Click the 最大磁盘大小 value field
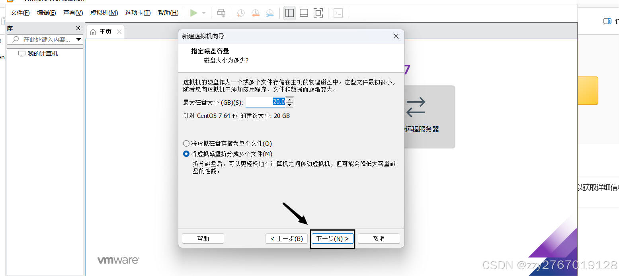Image resolution: width=619 pixels, height=276 pixels. point(266,102)
